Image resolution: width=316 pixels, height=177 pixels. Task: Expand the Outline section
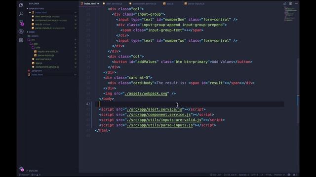pos(33,171)
